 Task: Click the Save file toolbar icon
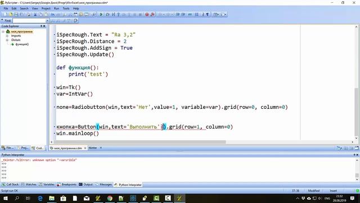click(x=16, y=15)
